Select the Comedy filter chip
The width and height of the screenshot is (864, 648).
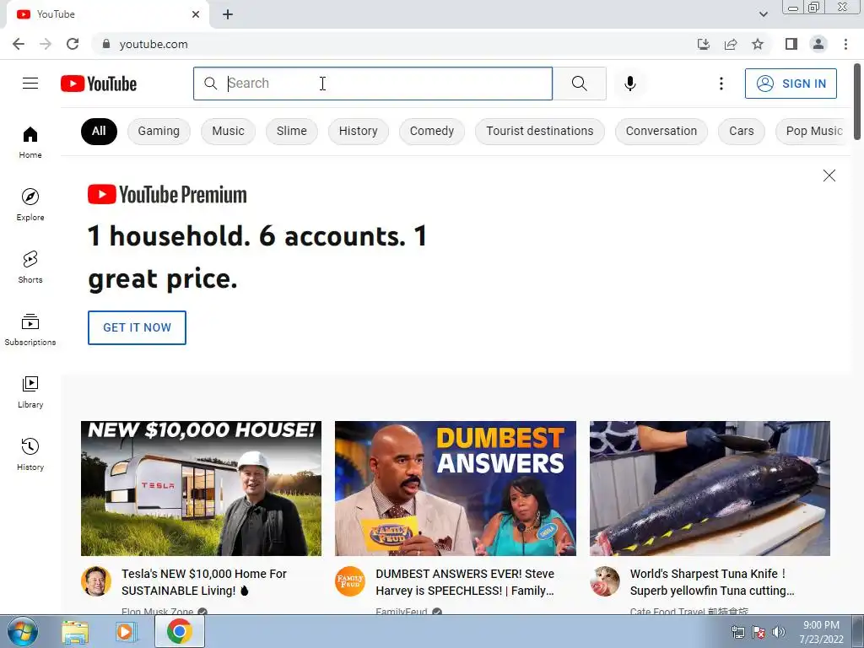(x=431, y=131)
